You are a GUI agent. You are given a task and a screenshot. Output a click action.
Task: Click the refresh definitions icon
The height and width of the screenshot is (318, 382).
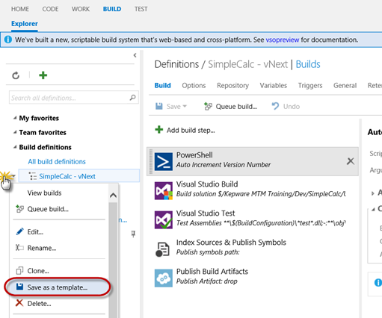[16, 75]
